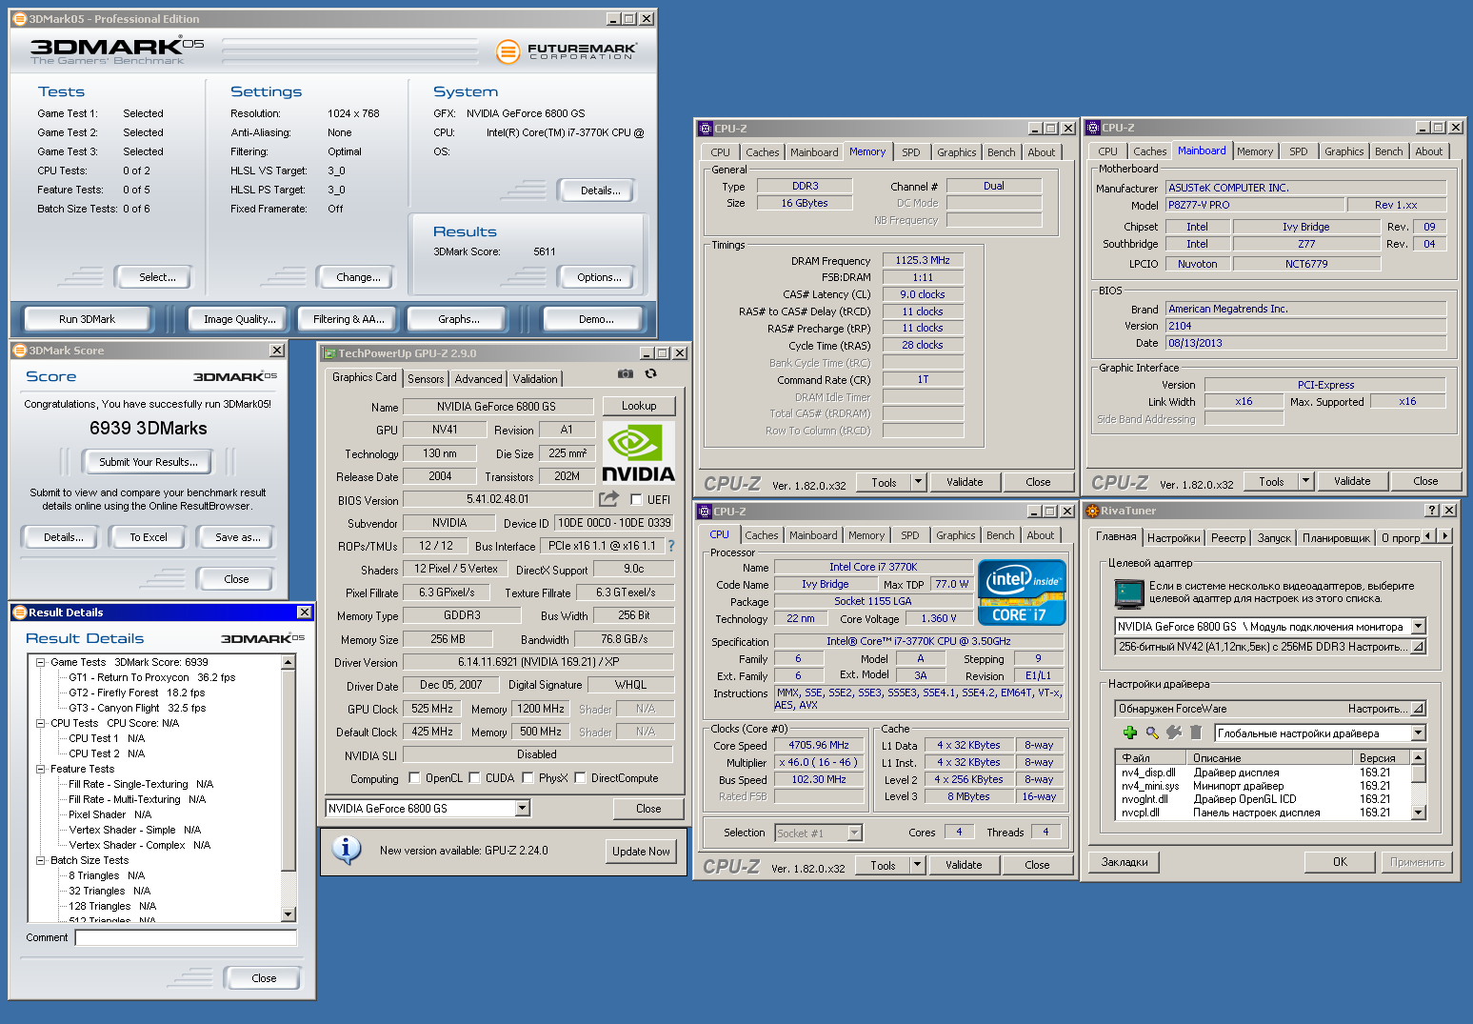Image resolution: width=1473 pixels, height=1024 pixels.
Task: Toggle the UEFI checkbox in GPU-Z
Action: coord(636,500)
